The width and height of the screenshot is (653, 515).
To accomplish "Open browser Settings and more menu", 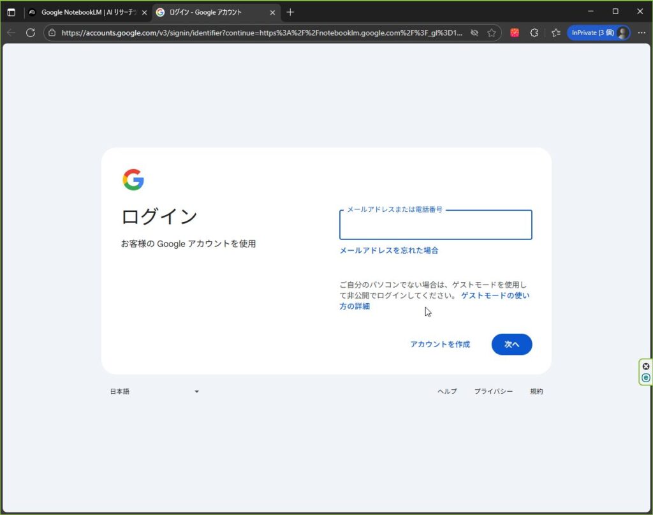I will [x=642, y=33].
